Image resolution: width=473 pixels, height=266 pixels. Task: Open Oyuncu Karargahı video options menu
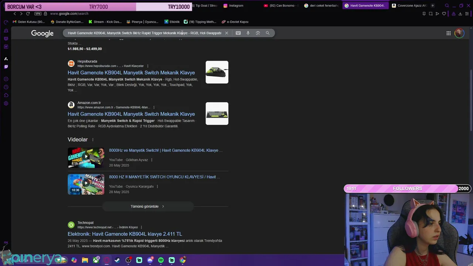tap(157, 187)
